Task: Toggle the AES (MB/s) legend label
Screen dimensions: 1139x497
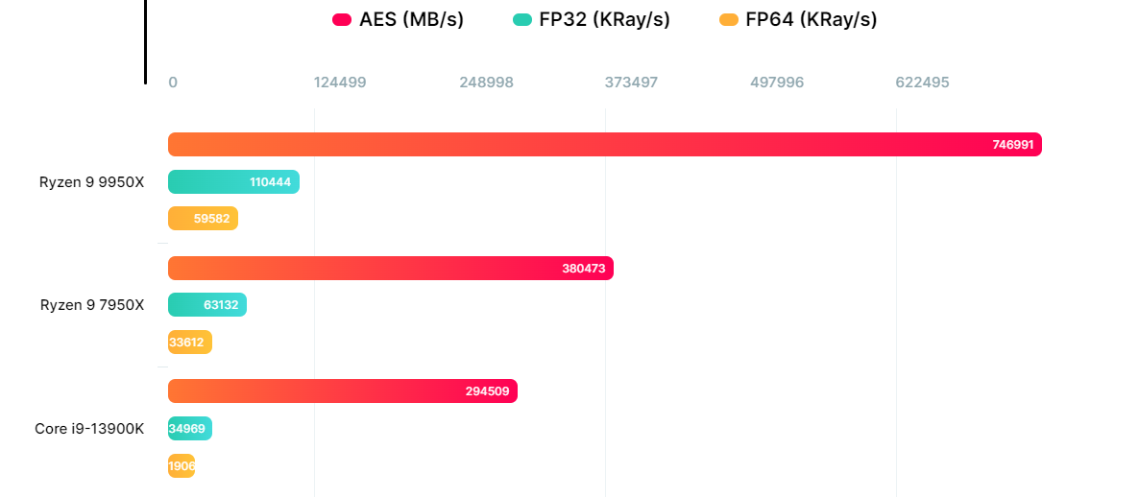Action: point(411,20)
